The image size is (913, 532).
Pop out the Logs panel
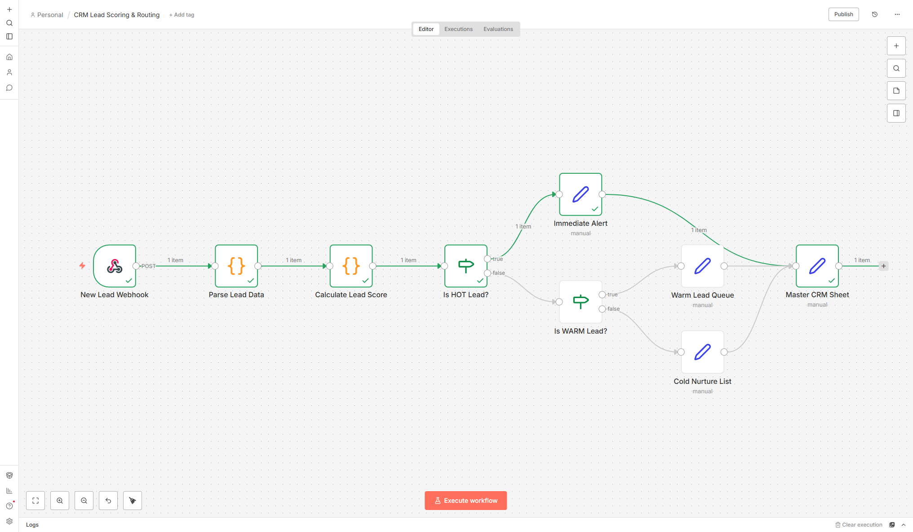(x=892, y=524)
